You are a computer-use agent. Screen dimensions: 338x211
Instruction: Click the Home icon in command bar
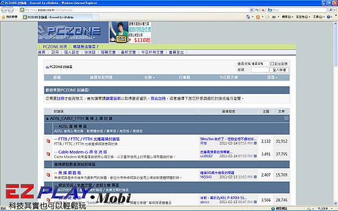248,17
